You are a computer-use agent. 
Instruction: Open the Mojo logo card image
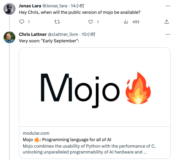point(95,87)
